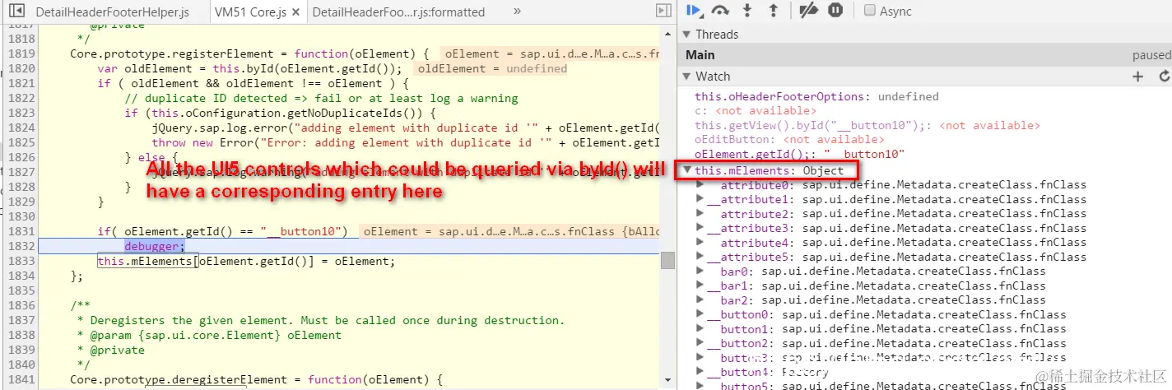Select the 'c: <not available>' watch entry
The image size is (1172, 390).
[755, 111]
